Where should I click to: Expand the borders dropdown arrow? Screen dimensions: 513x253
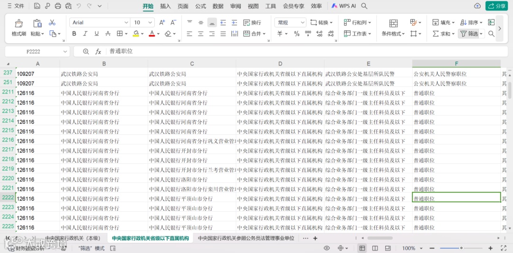click(126, 34)
